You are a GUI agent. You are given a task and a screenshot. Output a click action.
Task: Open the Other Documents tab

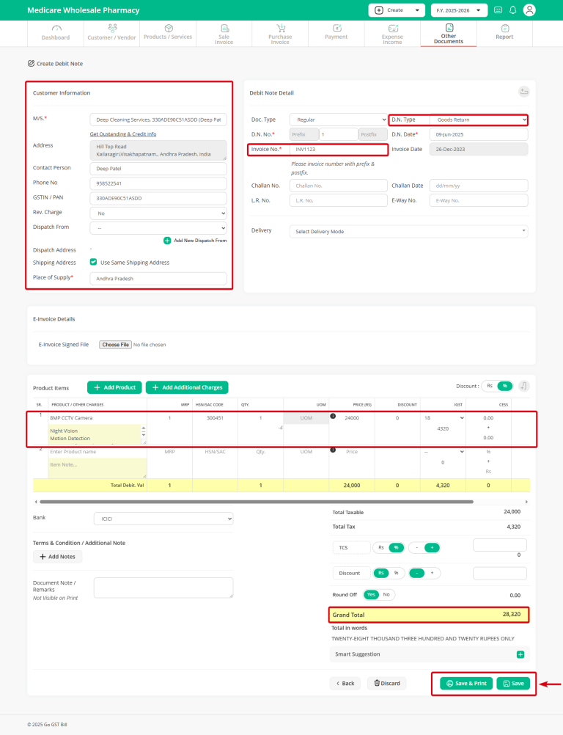448,33
